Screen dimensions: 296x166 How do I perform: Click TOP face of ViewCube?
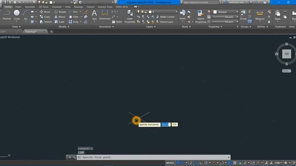287,54
